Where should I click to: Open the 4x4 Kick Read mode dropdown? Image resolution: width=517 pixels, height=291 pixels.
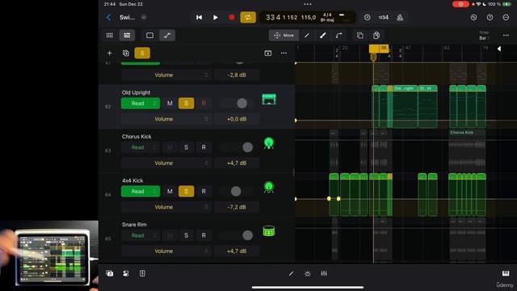tap(141, 192)
